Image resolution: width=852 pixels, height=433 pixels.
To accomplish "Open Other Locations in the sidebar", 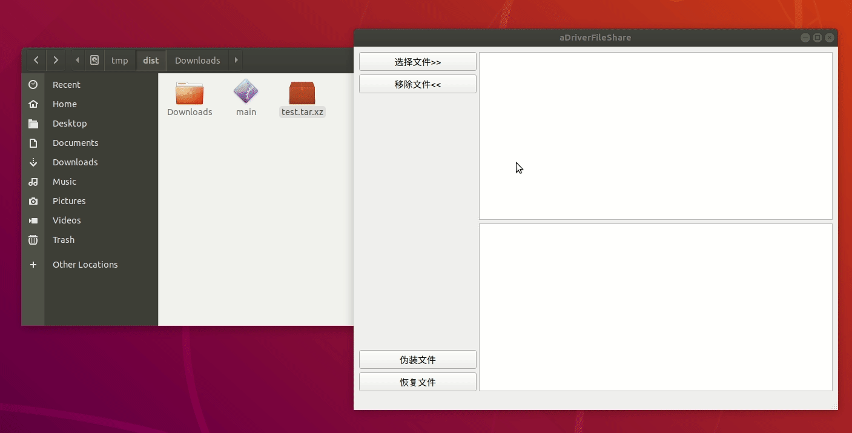I will 90,265.
